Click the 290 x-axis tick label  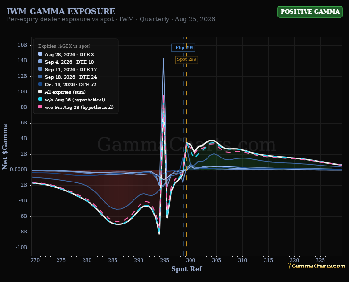(139, 260)
